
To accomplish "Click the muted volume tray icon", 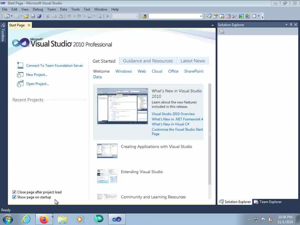I will tap(270, 219).
